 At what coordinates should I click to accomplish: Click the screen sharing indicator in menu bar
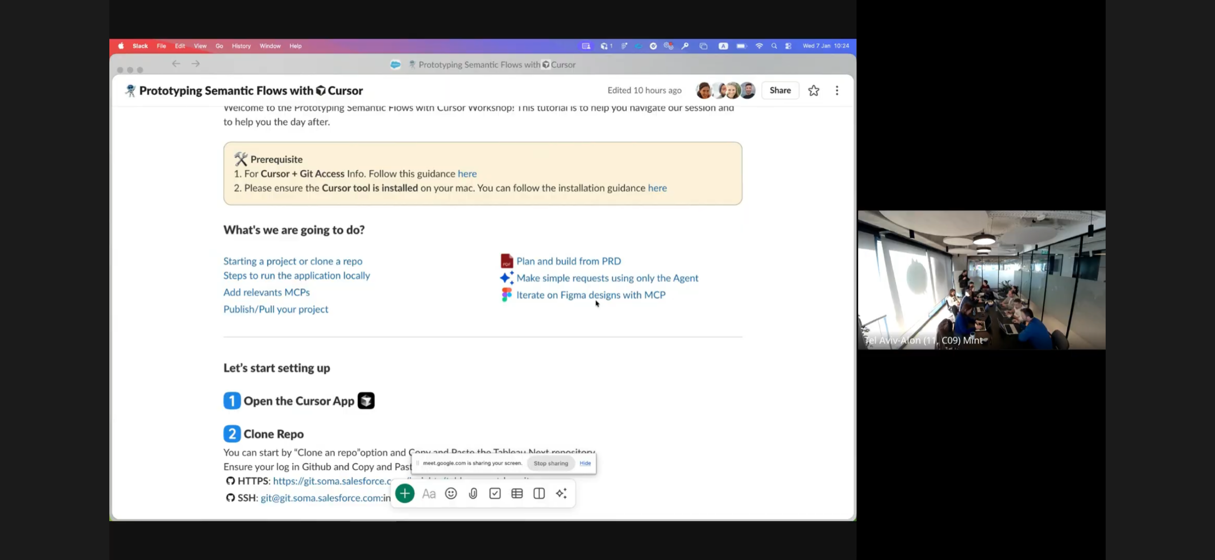pyautogui.click(x=586, y=46)
